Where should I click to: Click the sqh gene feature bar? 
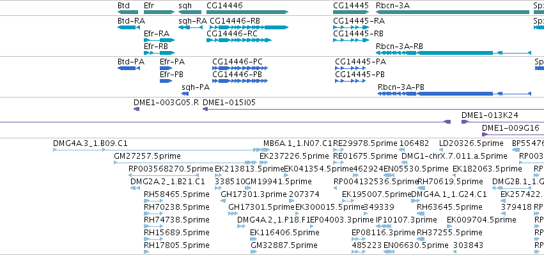[190, 12]
